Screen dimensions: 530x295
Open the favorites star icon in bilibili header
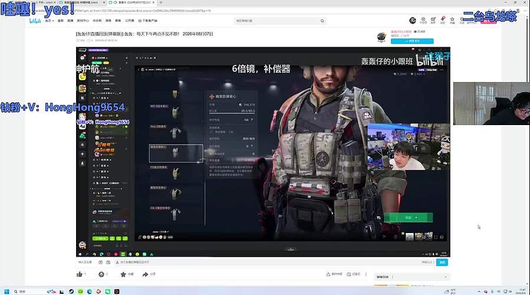click(452, 20)
